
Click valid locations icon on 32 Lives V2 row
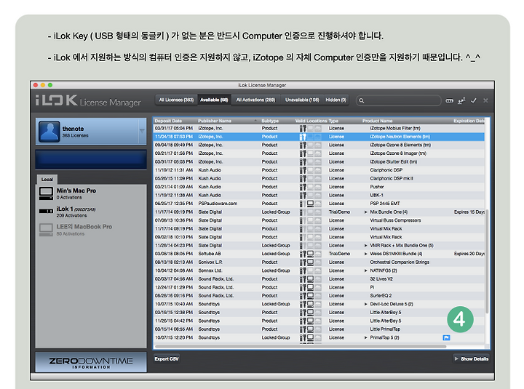pos(311,278)
